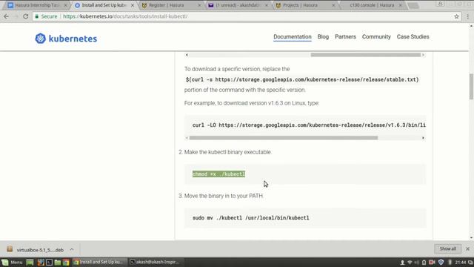Reload the kubernetes install page
This screenshot has width=474, height=267.
[x=26, y=16]
